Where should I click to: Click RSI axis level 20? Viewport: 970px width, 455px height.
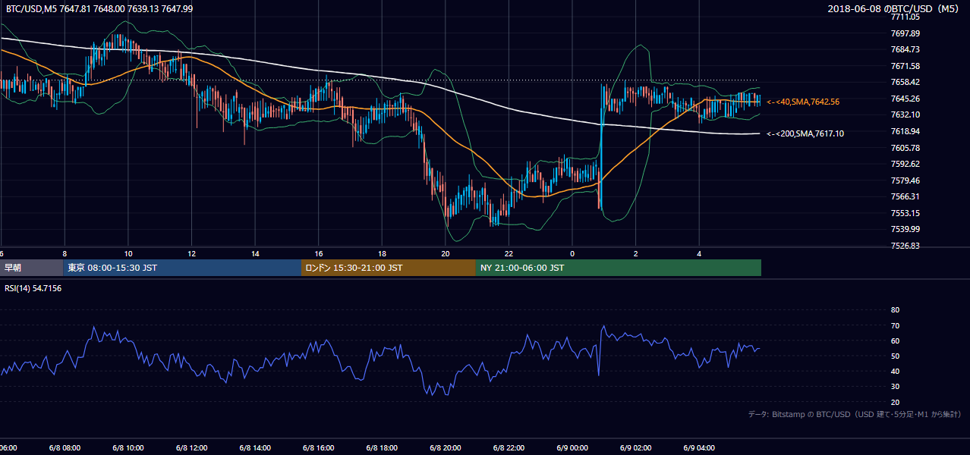895,402
